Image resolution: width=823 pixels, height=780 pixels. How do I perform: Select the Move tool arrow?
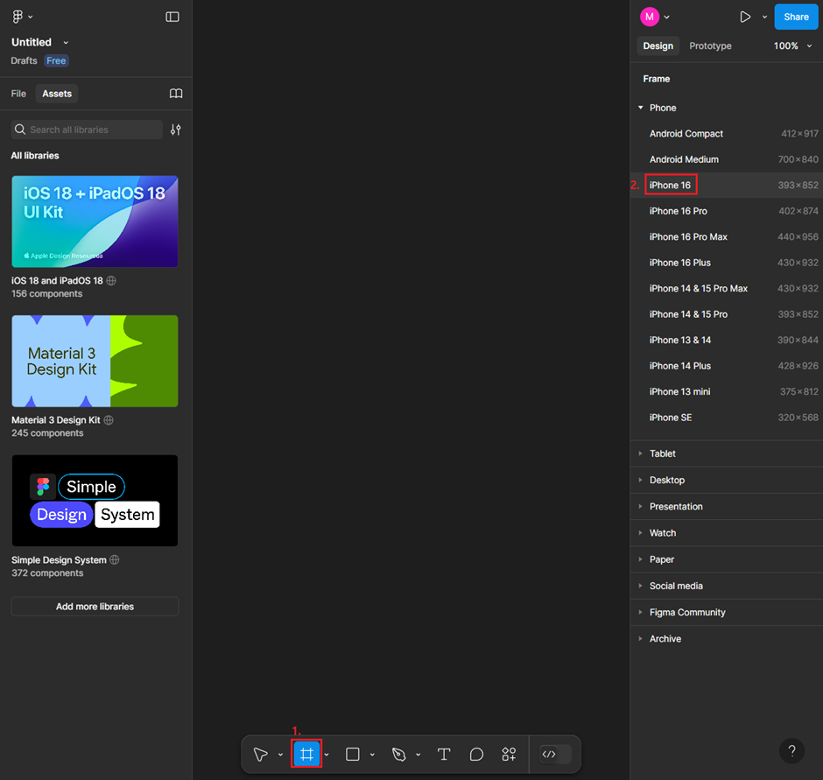coord(261,755)
